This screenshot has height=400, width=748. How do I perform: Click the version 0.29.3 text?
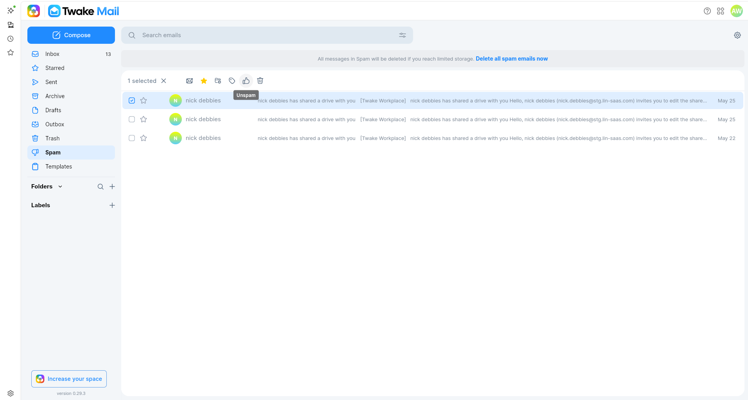coord(71,393)
